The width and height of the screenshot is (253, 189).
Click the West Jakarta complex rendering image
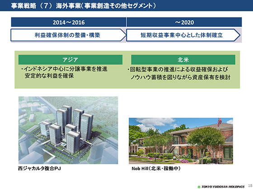coord(68,130)
